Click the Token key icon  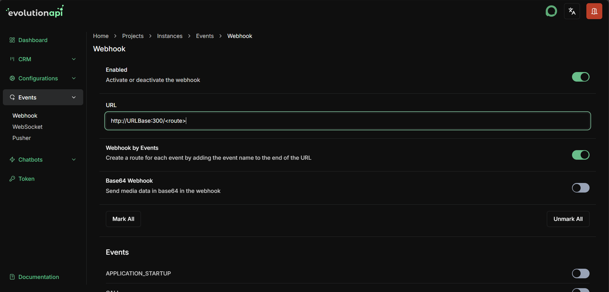pyautogui.click(x=12, y=179)
